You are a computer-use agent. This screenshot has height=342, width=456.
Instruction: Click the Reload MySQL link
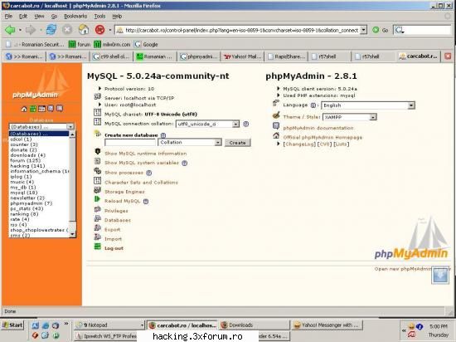click(123, 201)
